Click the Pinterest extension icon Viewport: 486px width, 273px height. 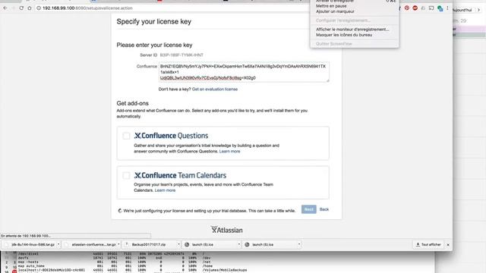(x=407, y=8)
